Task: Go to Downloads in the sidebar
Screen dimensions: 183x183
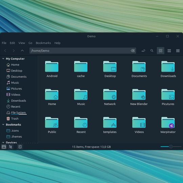Action: click(x=16, y=101)
